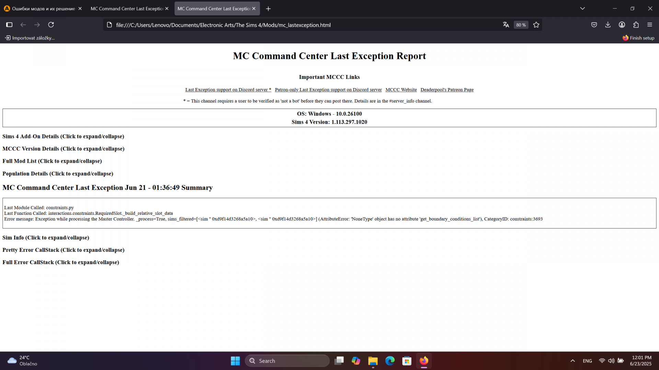Expand Full Error CallStack section
Screen dimensions: 659x370
click(x=61, y=262)
